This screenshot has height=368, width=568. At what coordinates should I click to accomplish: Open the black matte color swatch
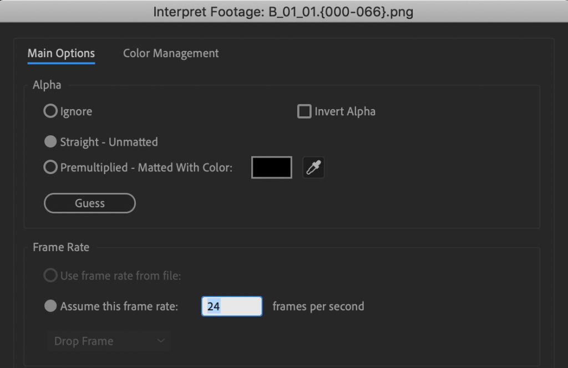coord(272,167)
